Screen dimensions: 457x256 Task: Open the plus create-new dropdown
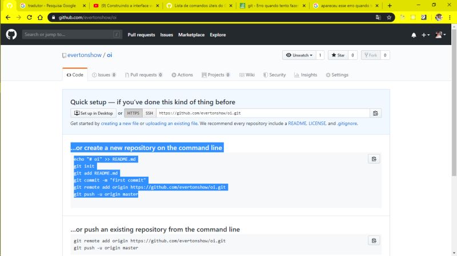point(425,35)
